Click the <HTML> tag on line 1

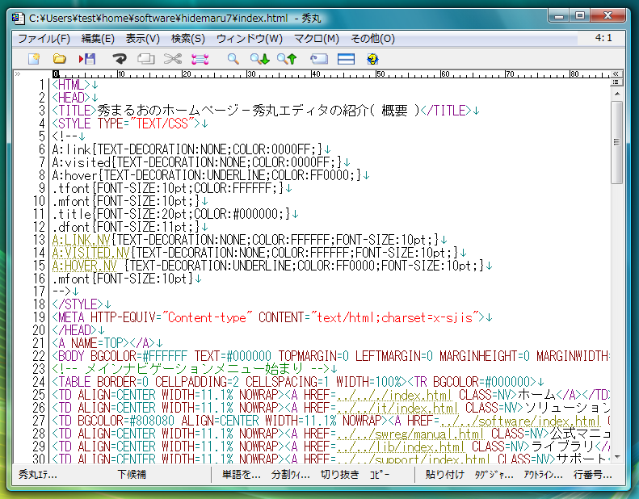[71, 85]
